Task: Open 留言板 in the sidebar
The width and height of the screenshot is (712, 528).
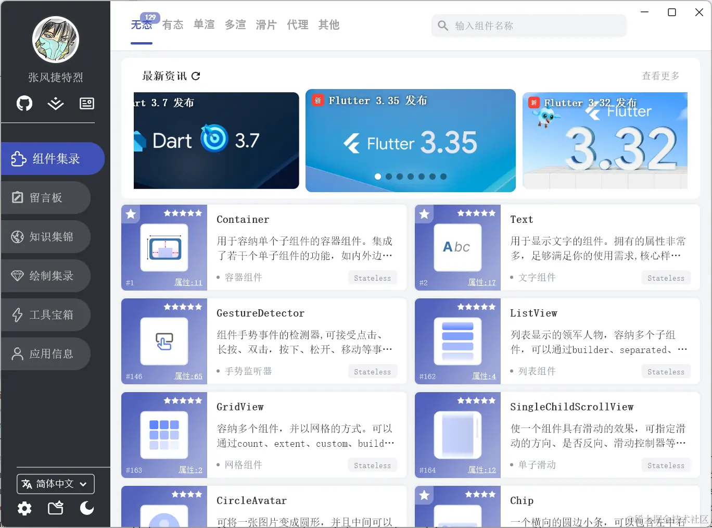Action: coord(46,197)
